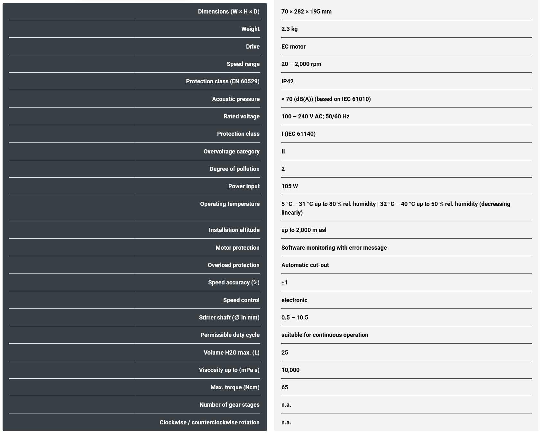Select the Power input value 105 W
541x435 pixels.
click(289, 186)
